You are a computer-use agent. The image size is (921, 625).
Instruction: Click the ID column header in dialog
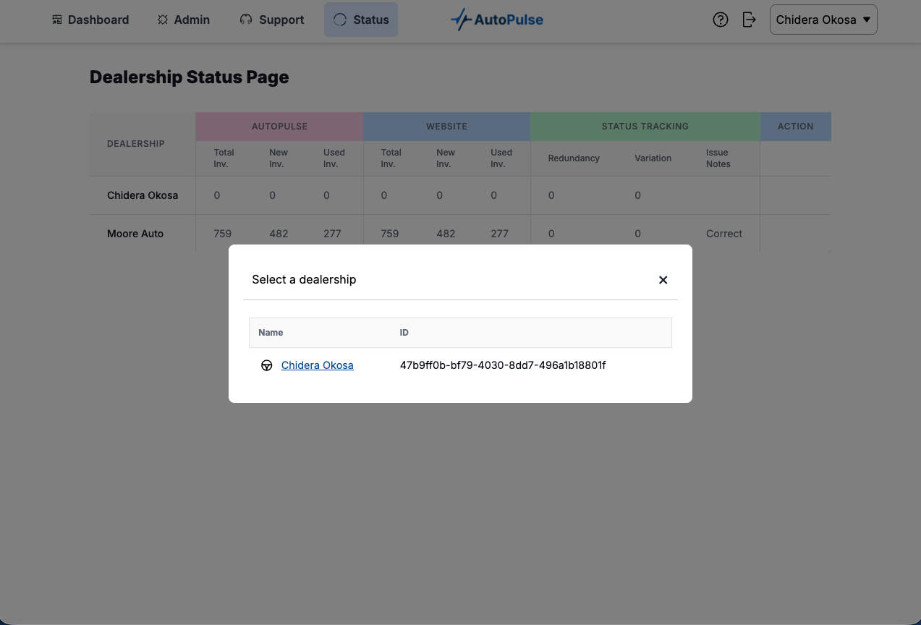point(404,333)
